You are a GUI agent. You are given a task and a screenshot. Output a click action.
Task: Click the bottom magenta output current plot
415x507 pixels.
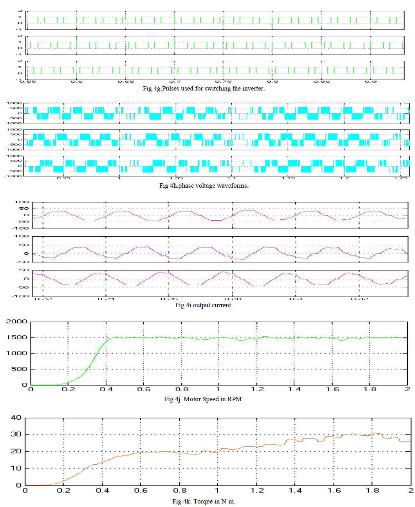coord(220,283)
